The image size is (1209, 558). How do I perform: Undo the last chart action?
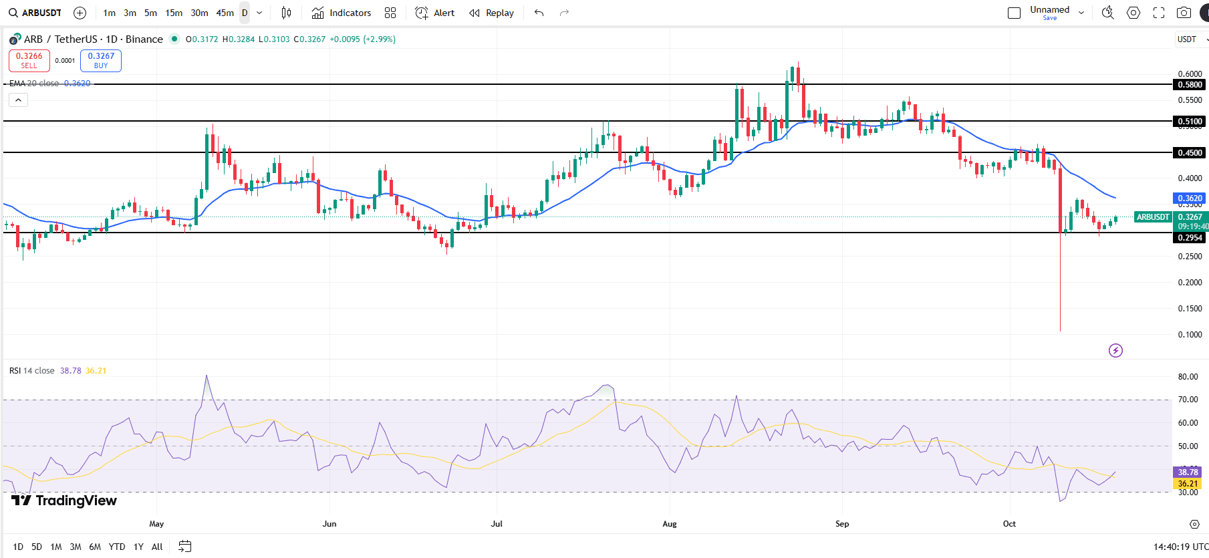click(539, 13)
